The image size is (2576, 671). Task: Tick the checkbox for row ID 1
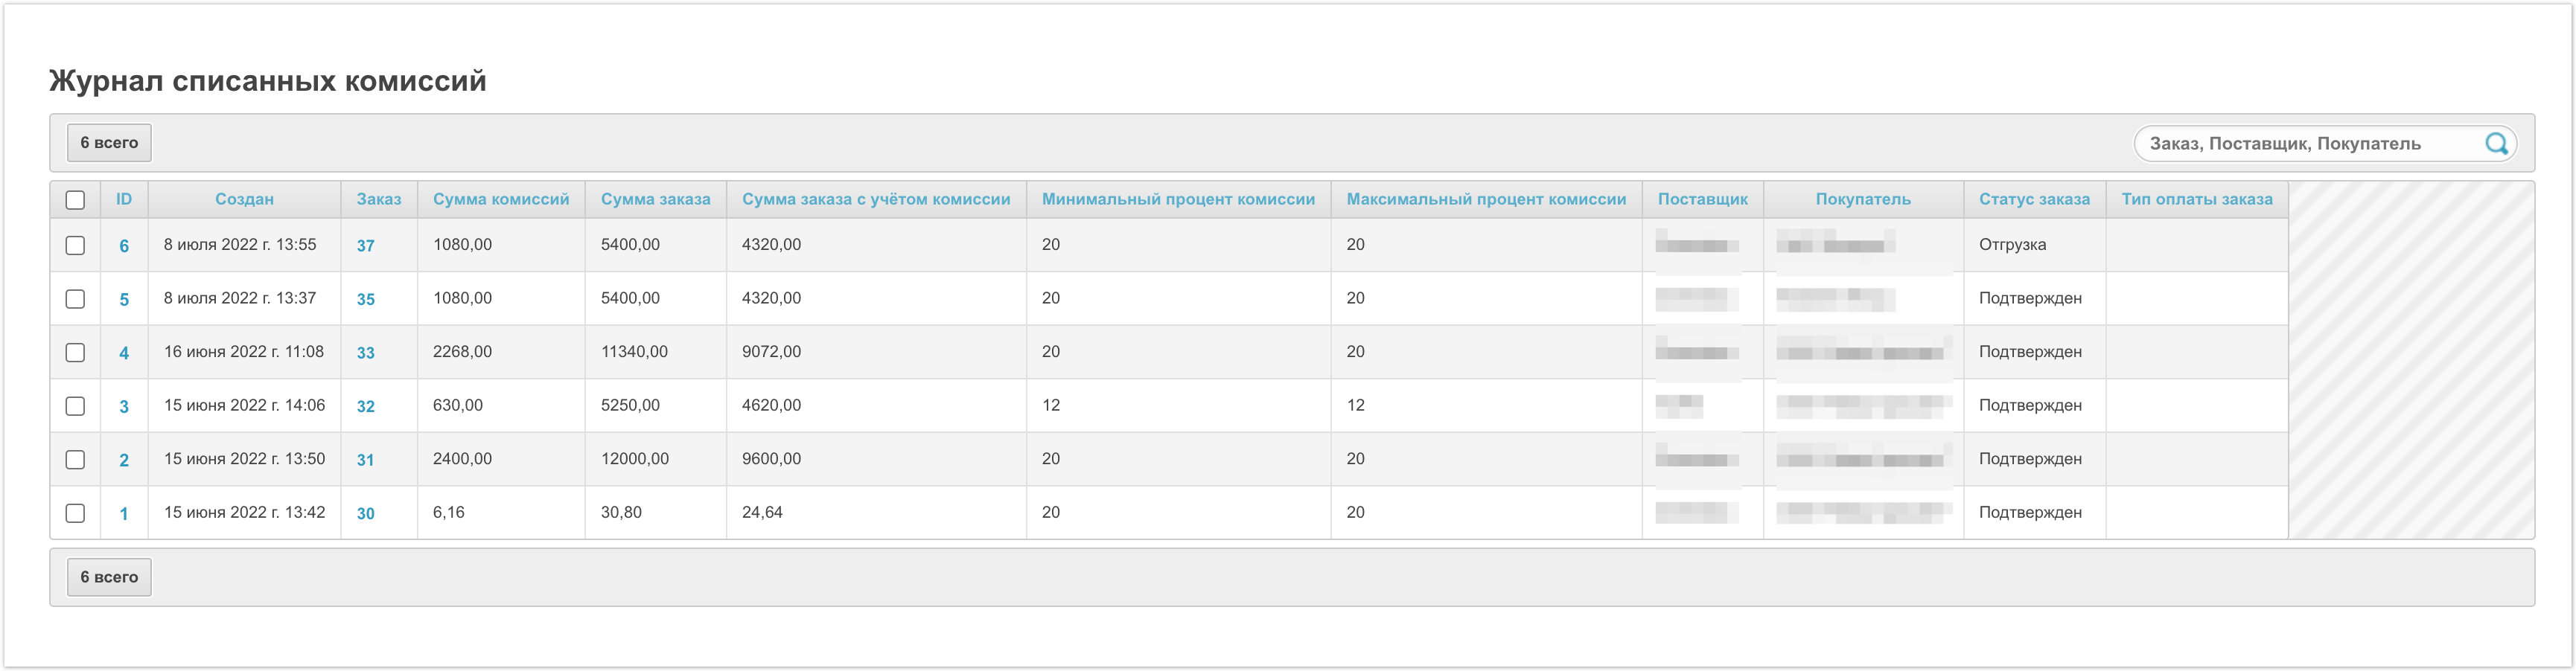click(75, 513)
